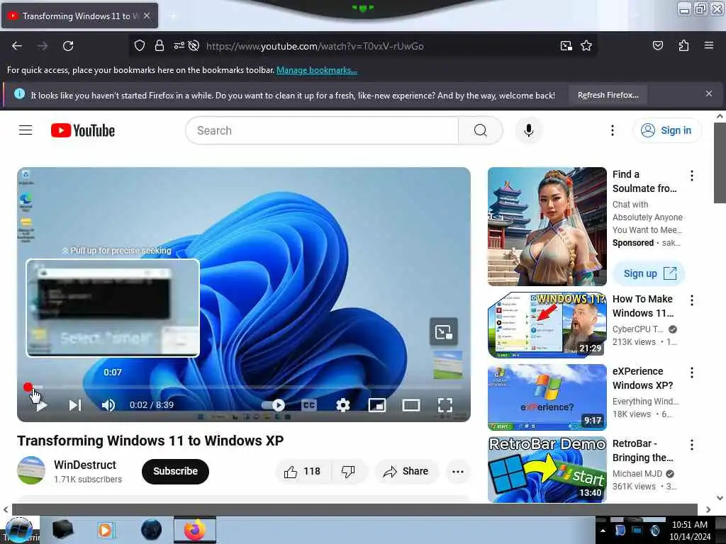726x544 pixels.
Task: Enable miniplayer mode in the player
Action: 377,405
